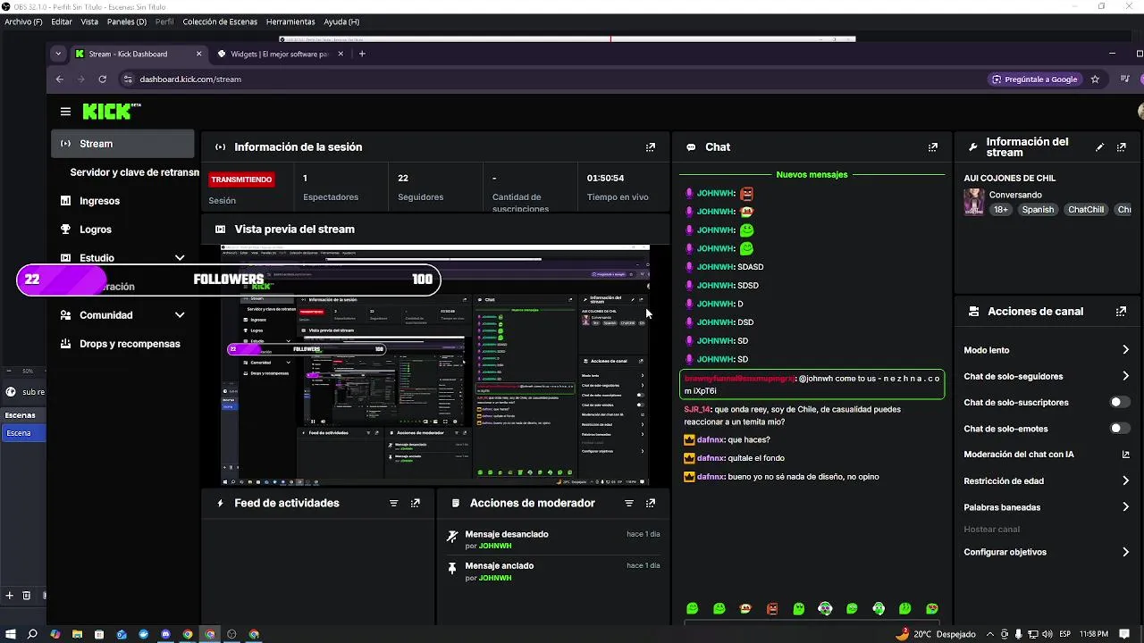View site information icon in address bar
The image size is (1144, 643).
point(128,79)
